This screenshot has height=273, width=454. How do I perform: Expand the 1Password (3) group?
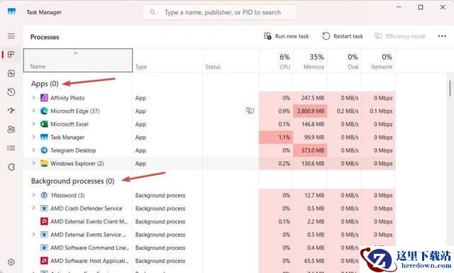33,195
